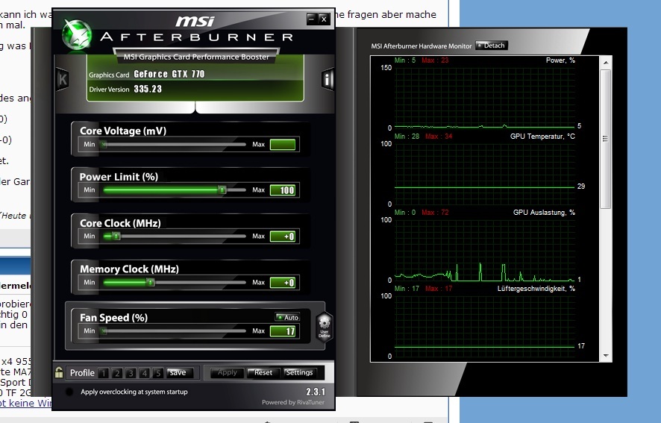This screenshot has width=661, height=423.
Task: Click the hardware monitor scrollbar thumb
Action: 606,140
